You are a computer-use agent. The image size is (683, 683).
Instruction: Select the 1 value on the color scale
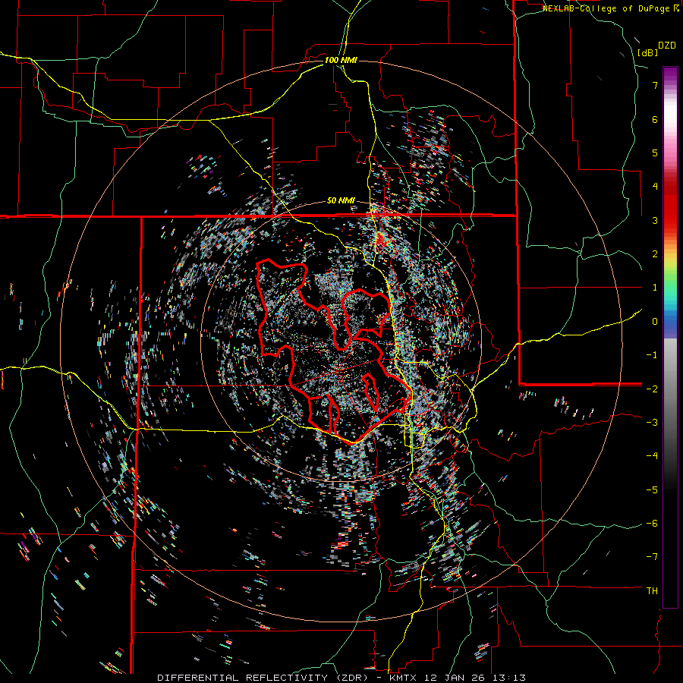(x=655, y=288)
